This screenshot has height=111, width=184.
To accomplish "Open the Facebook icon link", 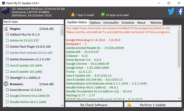I will [179, 11].
